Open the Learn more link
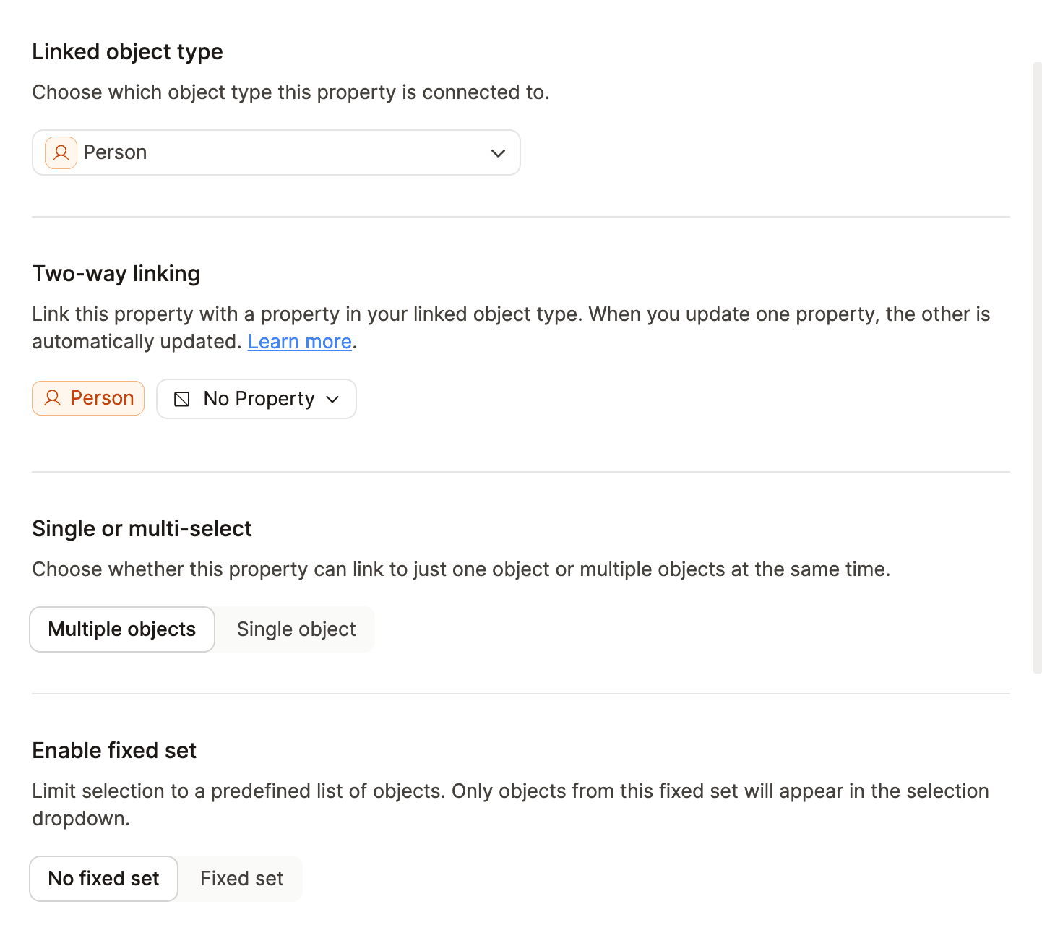This screenshot has width=1042, height=938. (299, 341)
